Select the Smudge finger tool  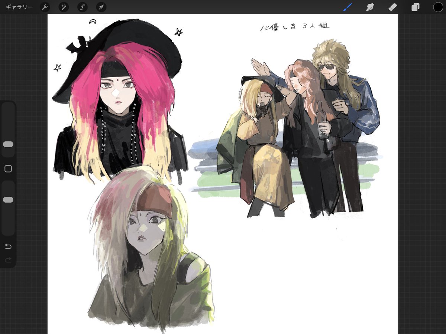(x=370, y=7)
